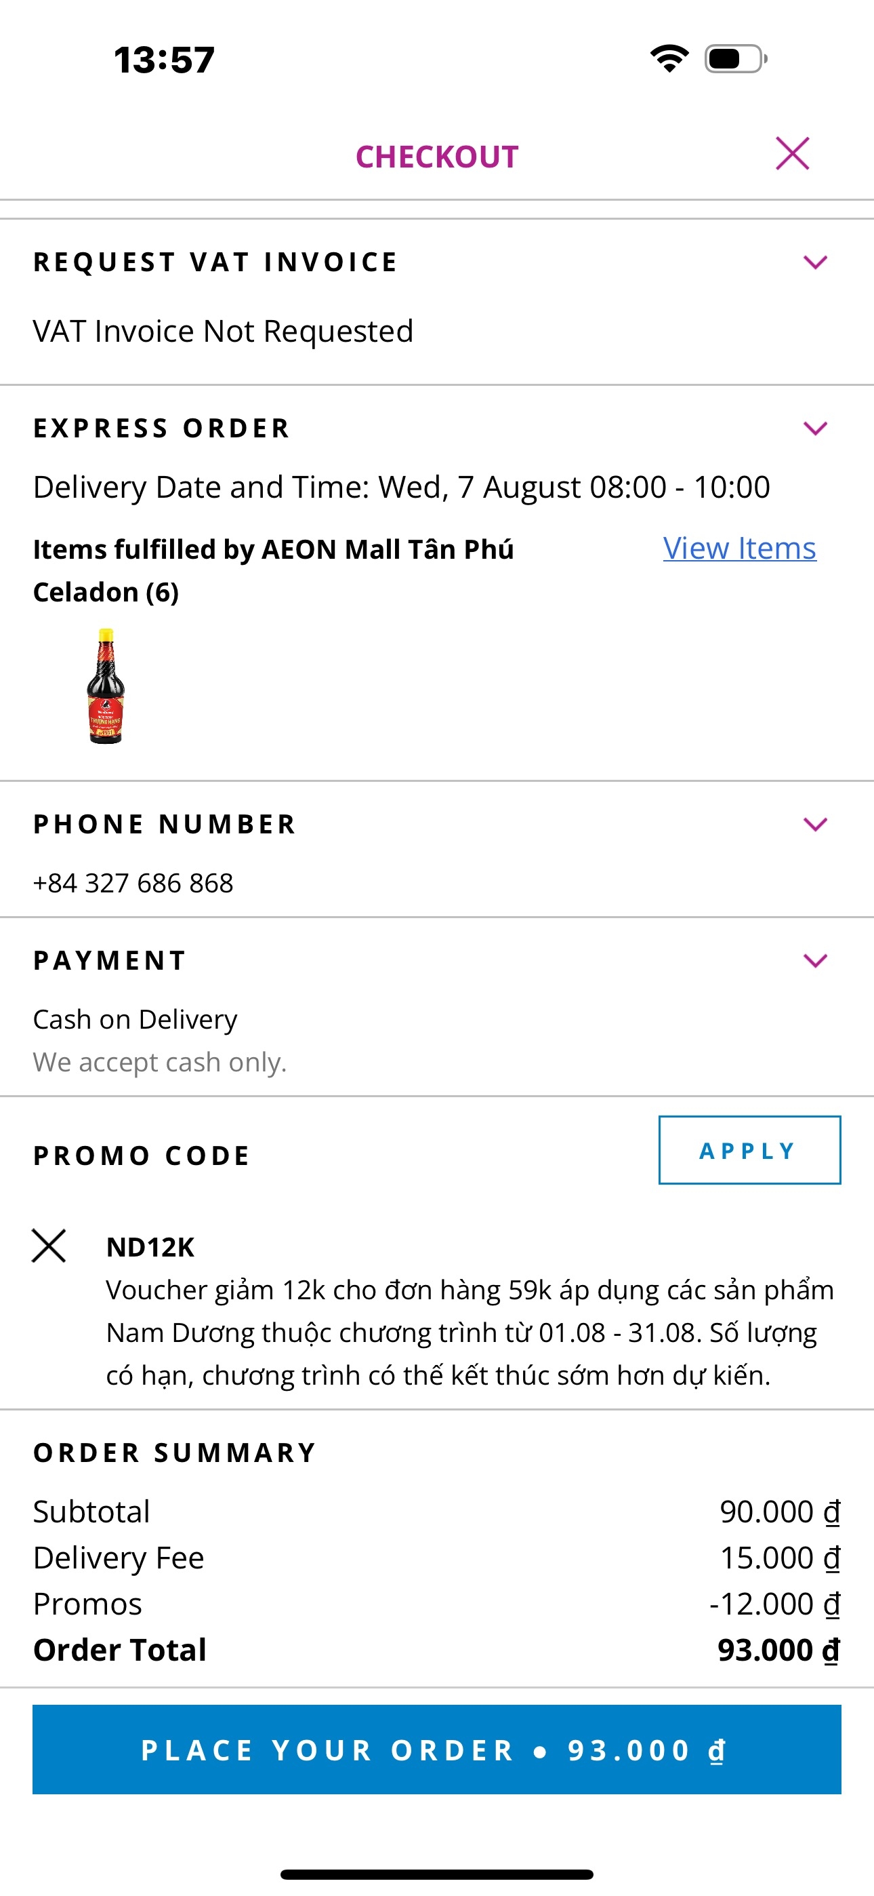Tap the phone number +84 327 686 868
The width and height of the screenshot is (874, 1896).
coord(133,883)
